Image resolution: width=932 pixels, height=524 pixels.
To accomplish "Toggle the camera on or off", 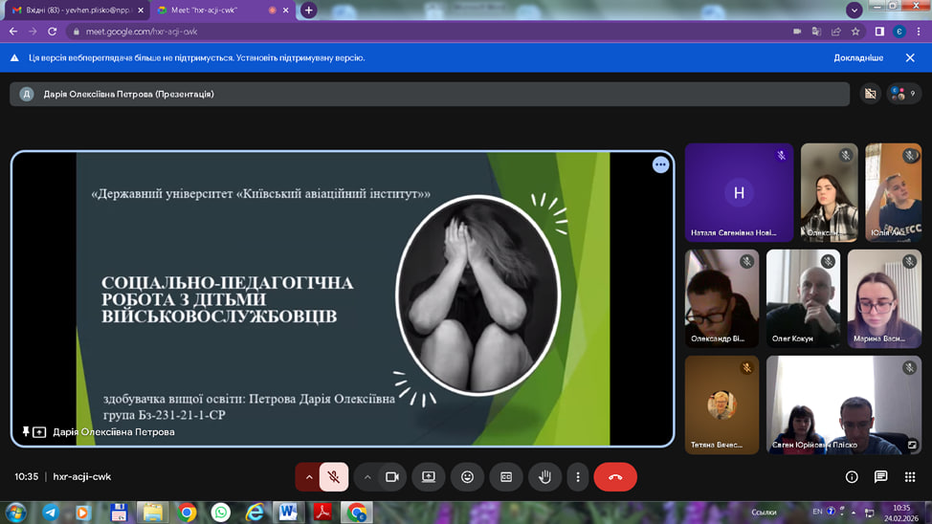I will (391, 476).
